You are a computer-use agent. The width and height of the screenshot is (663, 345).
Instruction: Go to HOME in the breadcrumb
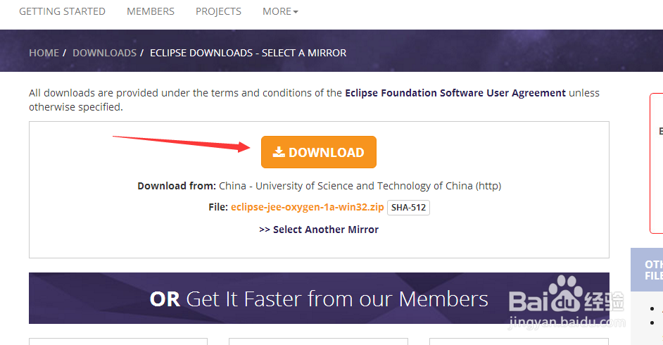[x=44, y=53]
